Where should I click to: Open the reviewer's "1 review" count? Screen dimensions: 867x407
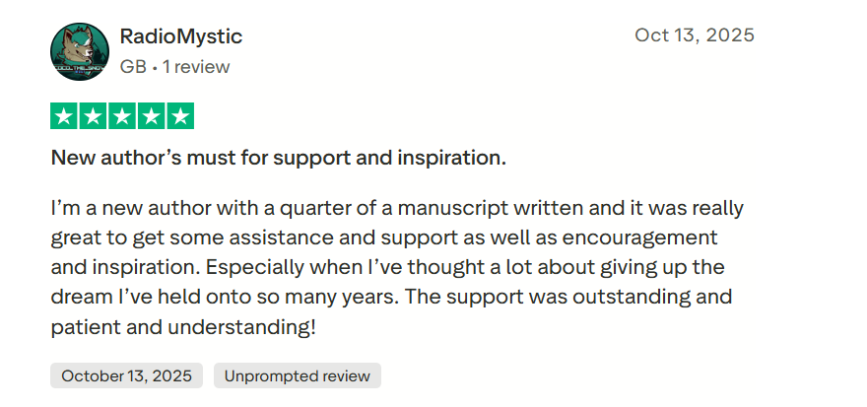pyautogui.click(x=196, y=67)
